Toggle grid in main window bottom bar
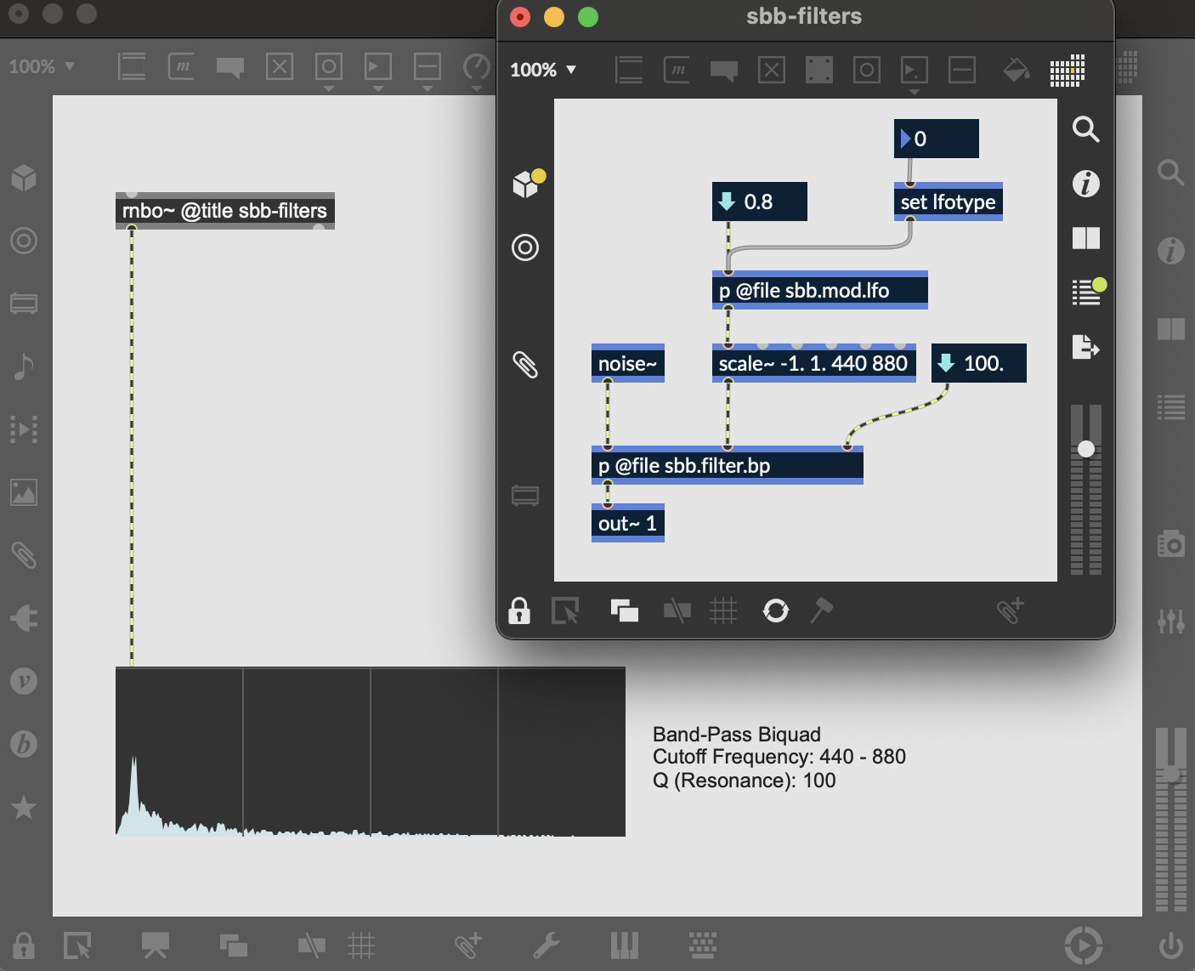Image resolution: width=1195 pixels, height=971 pixels. (x=361, y=945)
